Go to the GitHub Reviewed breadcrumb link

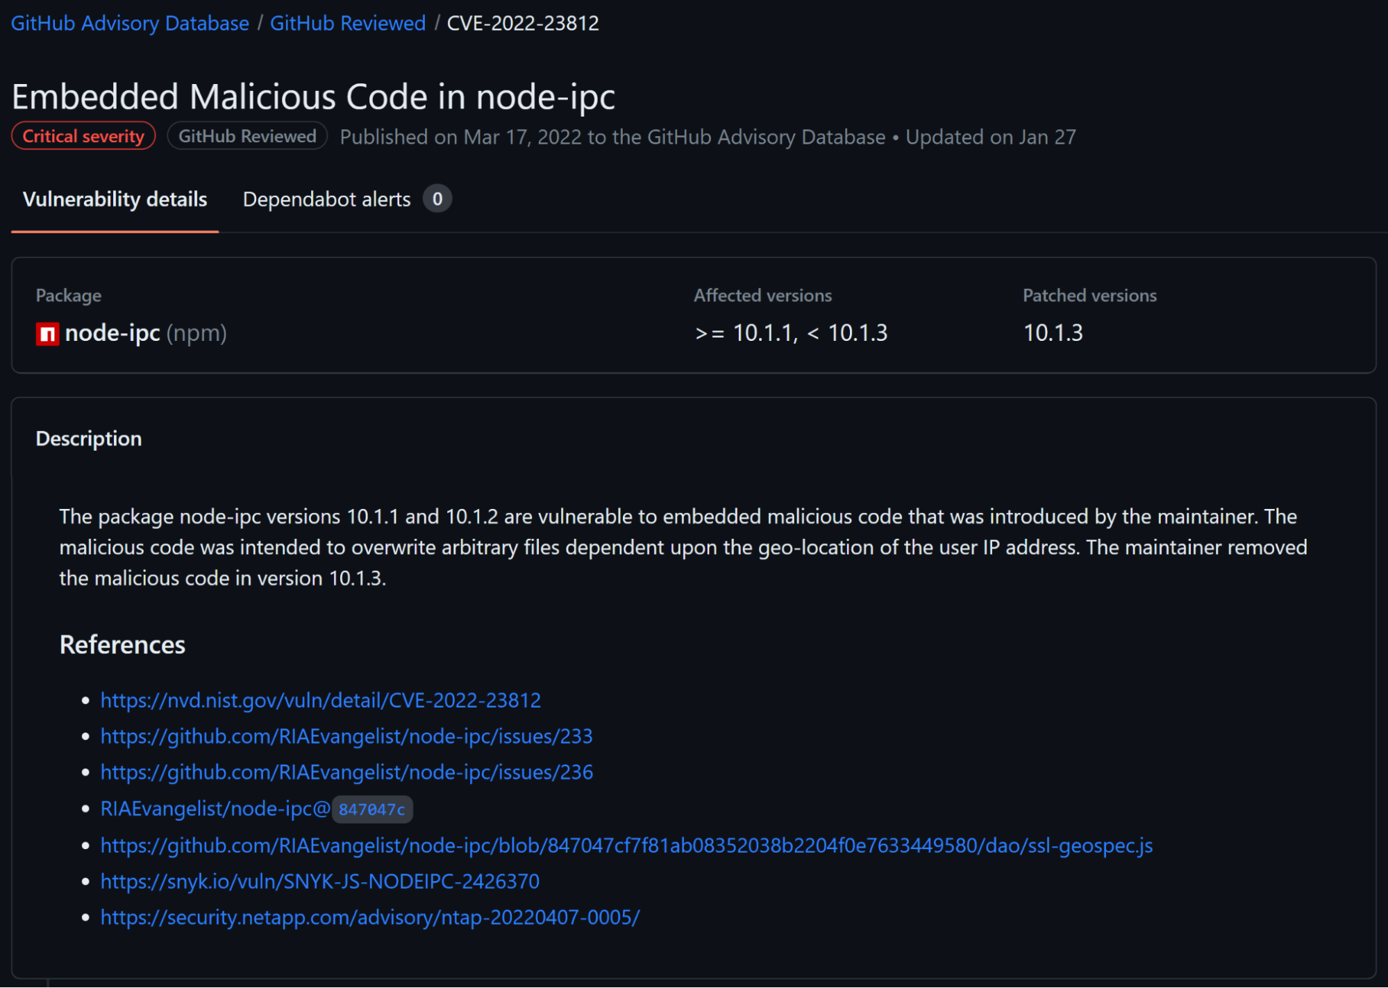point(348,23)
